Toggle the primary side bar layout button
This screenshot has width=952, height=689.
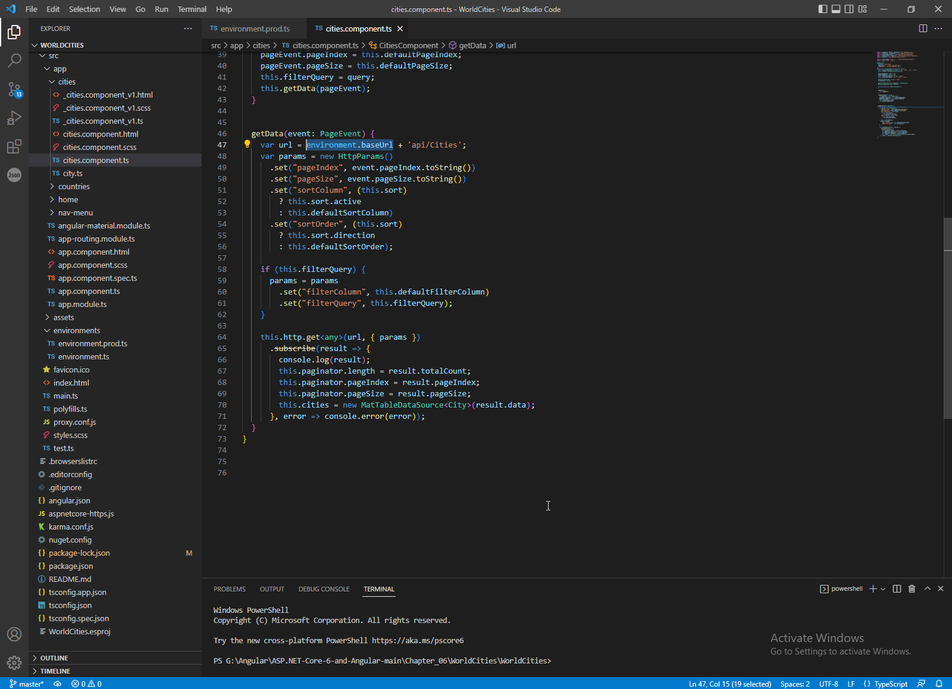click(822, 9)
